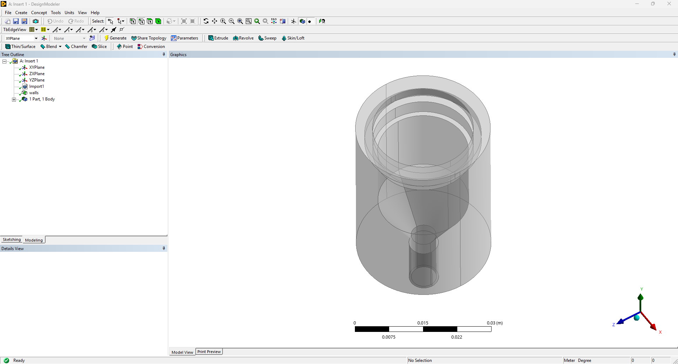Click the New file icon
The width and height of the screenshot is (678, 364).
pos(7,21)
